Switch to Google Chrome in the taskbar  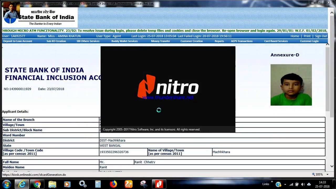pyautogui.click(x=37, y=184)
